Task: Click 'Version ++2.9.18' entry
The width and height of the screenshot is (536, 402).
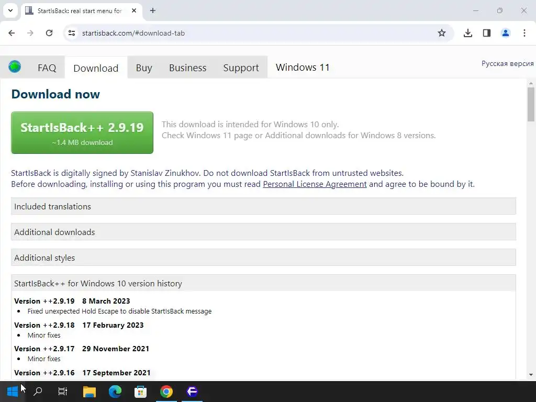Action: (x=44, y=325)
